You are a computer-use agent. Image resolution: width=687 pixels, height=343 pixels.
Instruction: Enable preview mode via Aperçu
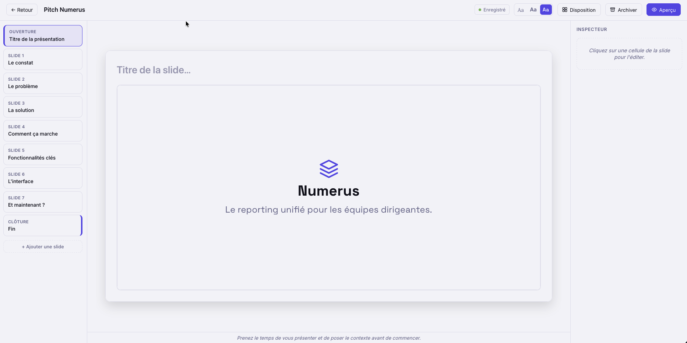pos(663,10)
